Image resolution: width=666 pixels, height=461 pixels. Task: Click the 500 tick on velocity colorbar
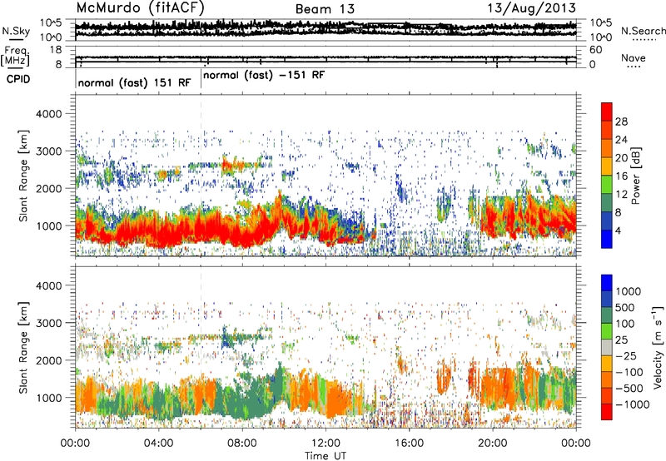(625, 307)
